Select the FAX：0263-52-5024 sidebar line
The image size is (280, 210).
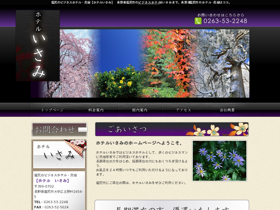tap(51, 207)
